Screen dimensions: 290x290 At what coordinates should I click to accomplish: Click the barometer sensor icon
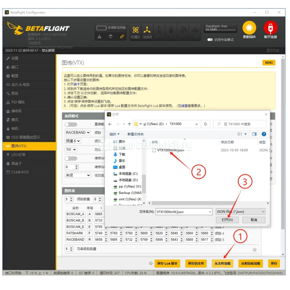click(x=171, y=30)
